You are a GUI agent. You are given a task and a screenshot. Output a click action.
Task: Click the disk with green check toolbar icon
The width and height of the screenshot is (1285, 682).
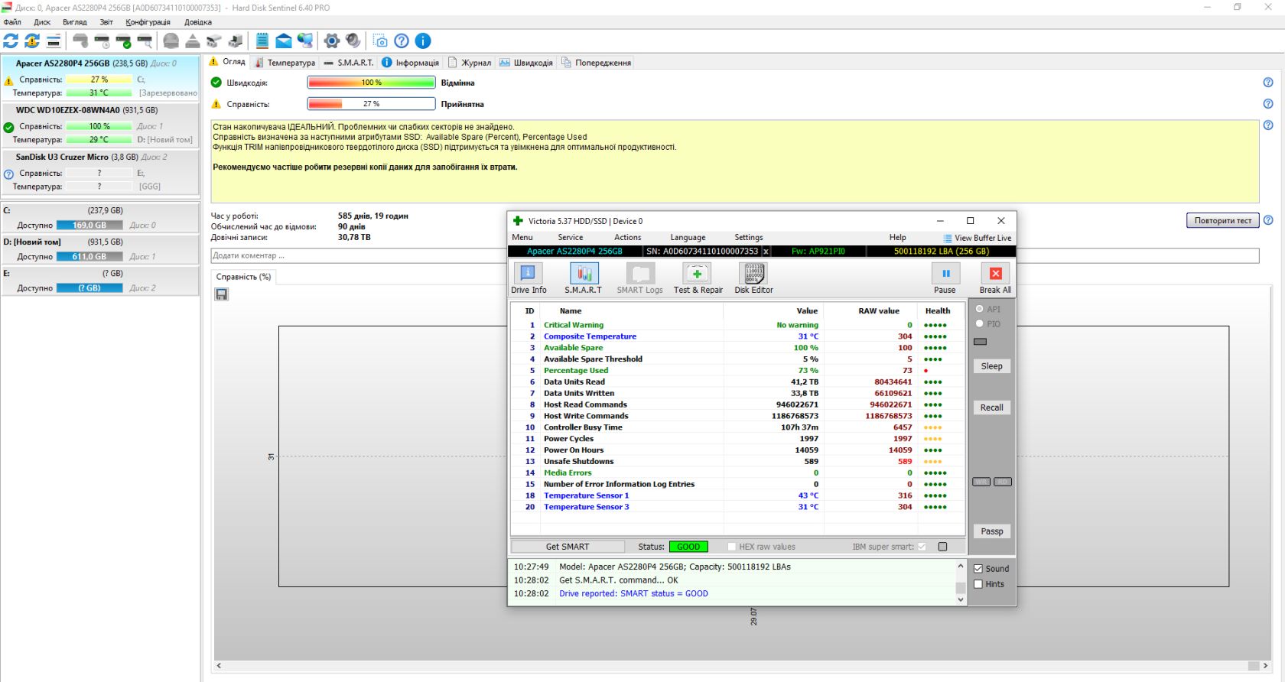[123, 41]
